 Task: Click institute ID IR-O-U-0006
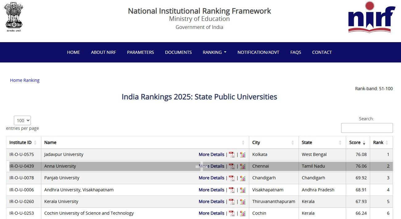point(22,190)
